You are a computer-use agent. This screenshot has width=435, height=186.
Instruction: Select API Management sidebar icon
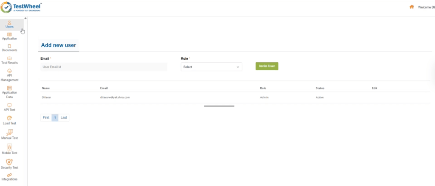pos(9,75)
